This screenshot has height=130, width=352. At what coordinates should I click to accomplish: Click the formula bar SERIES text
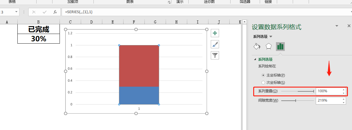pos(79,12)
